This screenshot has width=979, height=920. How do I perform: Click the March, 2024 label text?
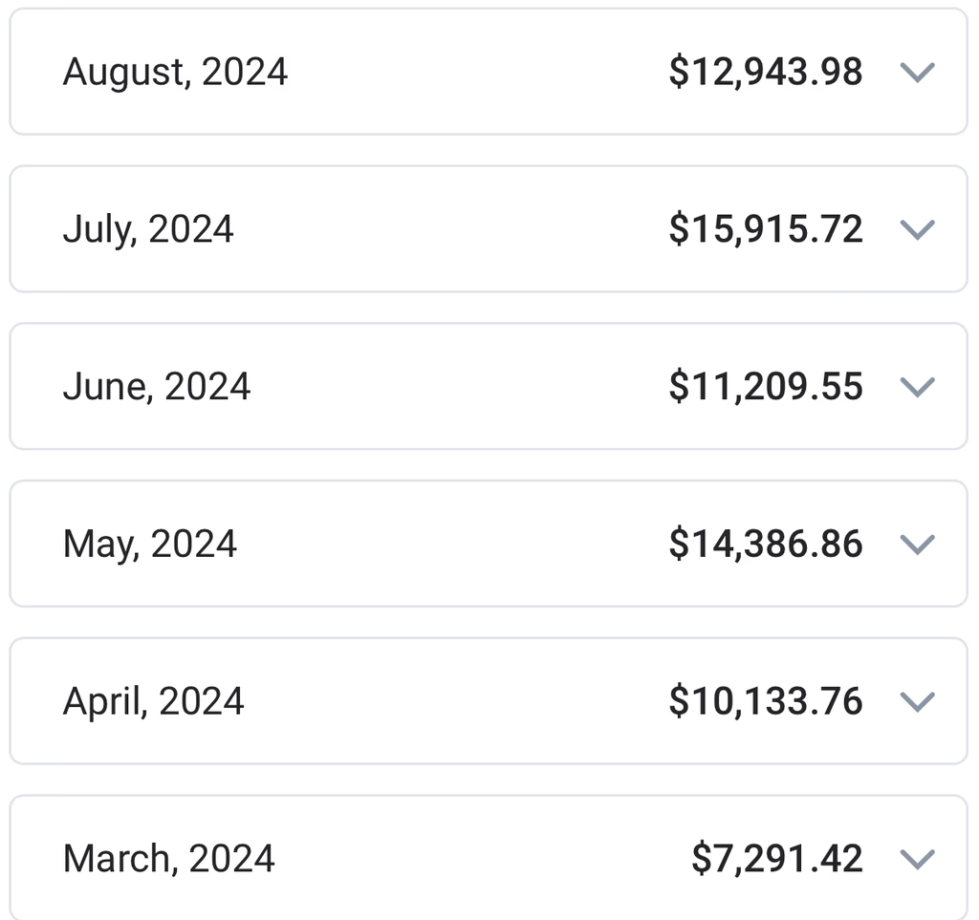point(169,859)
